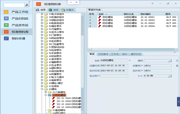The width and height of the screenshot is (180, 114).
Task: Click the folder icon of 80螺栓/螺钉
Action: (x=46, y=83)
